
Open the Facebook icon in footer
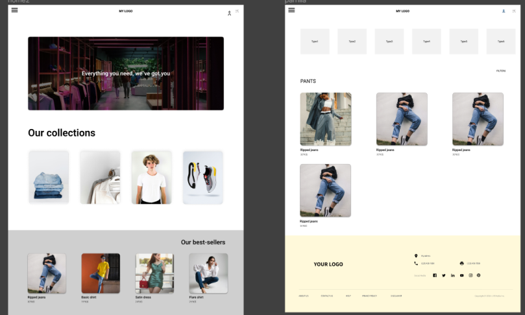coord(435,275)
